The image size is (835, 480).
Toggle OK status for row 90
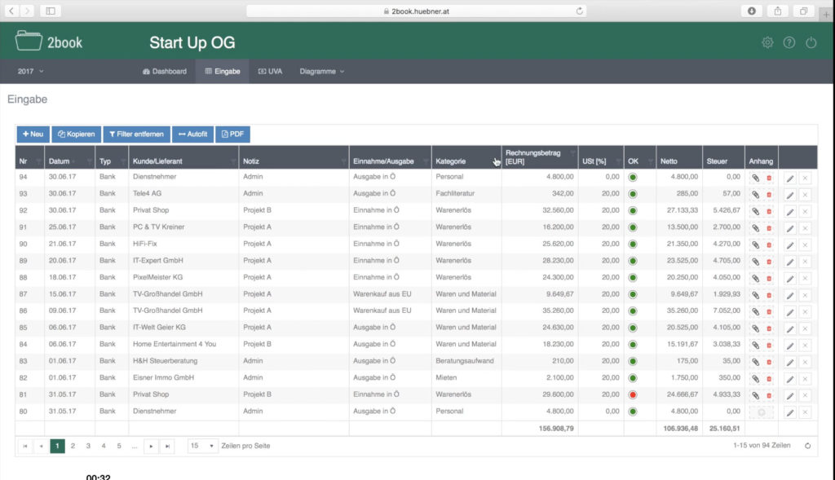633,244
